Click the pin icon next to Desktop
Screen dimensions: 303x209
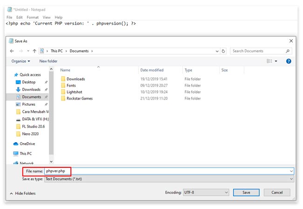pos(46,82)
